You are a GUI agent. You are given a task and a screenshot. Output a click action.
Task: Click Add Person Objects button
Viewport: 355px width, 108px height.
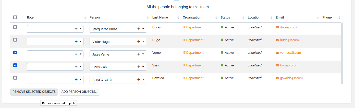pos(79,92)
